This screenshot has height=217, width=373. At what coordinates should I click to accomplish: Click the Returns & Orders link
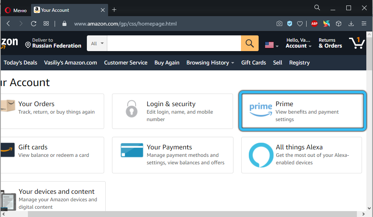[x=330, y=43]
